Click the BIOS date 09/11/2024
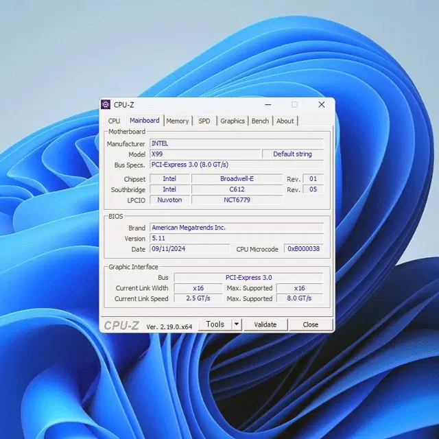This screenshot has height=439, width=439. [x=189, y=248]
